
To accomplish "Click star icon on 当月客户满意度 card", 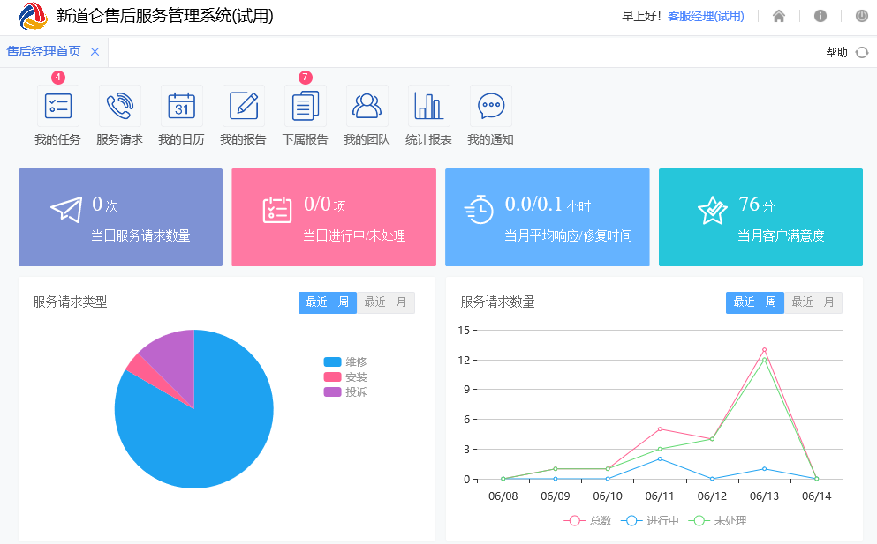I will point(713,210).
